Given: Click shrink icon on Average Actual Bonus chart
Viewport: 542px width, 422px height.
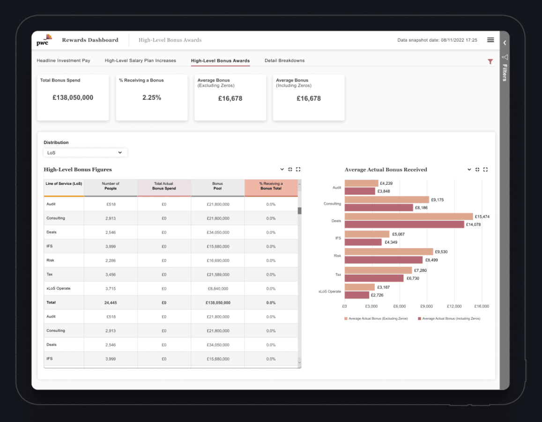Looking at the screenshot, I should [477, 169].
